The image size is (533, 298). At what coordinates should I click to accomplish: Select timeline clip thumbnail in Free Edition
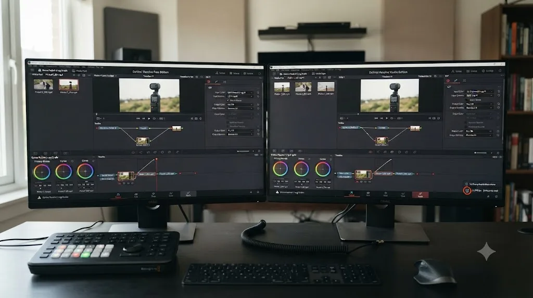pyautogui.click(x=126, y=176)
